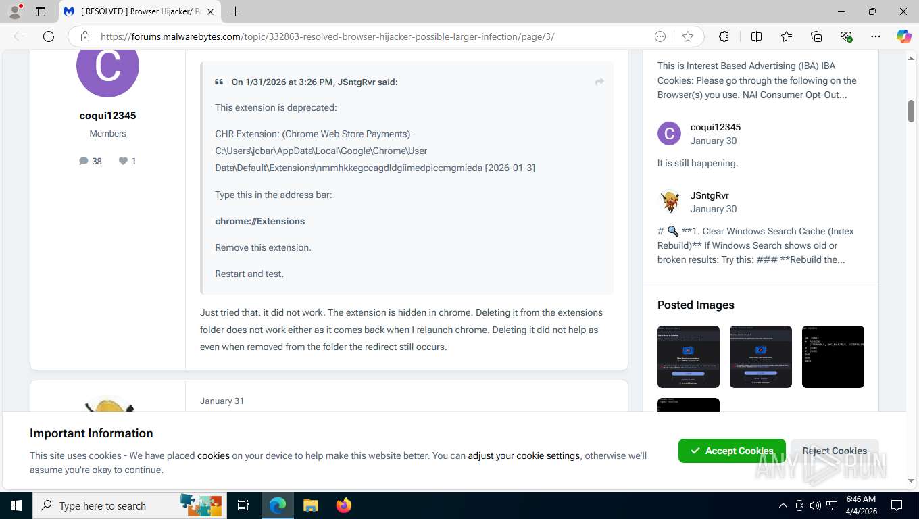Select the RESOLVED Browser Hijacker tab

tap(140, 11)
